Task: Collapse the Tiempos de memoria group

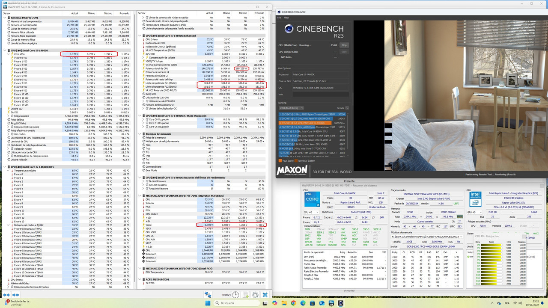Action: tap(140, 134)
